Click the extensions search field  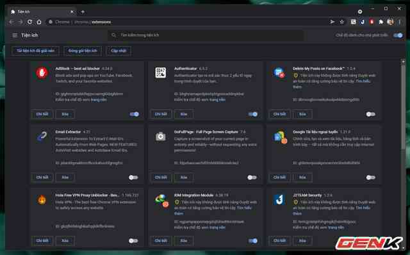point(206,35)
